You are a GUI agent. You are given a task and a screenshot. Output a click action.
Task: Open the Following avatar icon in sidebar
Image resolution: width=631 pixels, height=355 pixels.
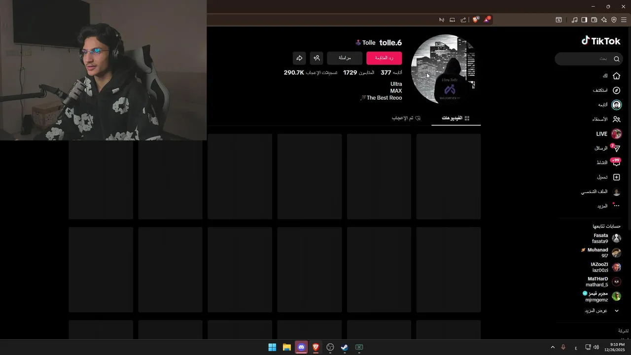616,105
